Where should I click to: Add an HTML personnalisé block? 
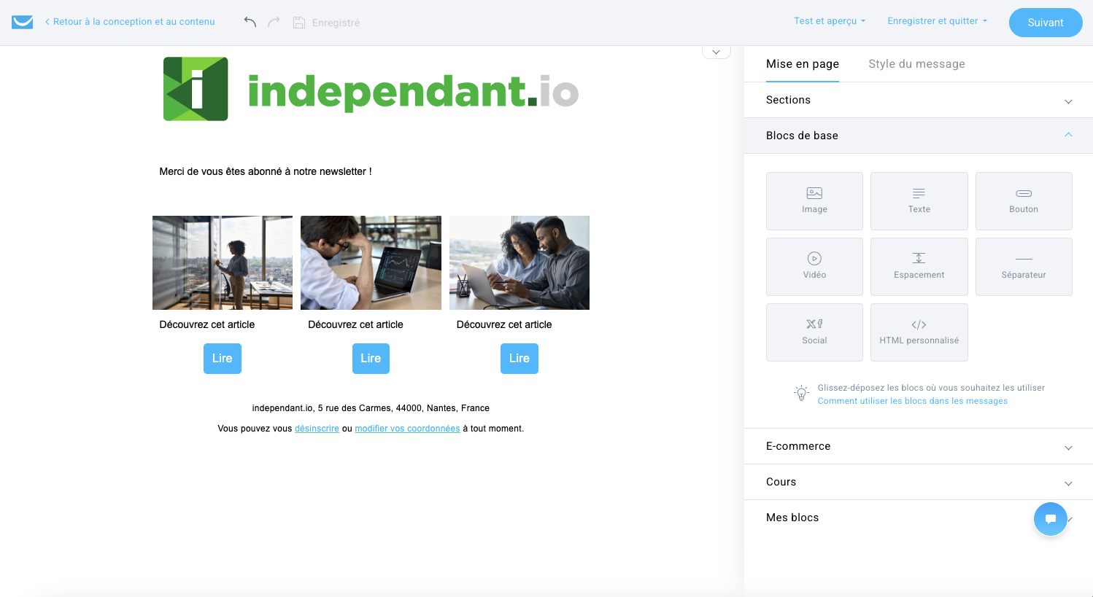pyautogui.click(x=919, y=332)
